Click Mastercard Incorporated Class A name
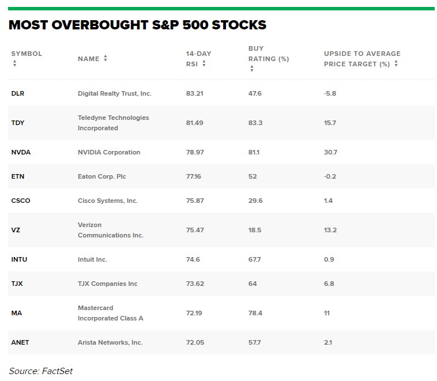This screenshot has width=437, height=381. point(110,313)
